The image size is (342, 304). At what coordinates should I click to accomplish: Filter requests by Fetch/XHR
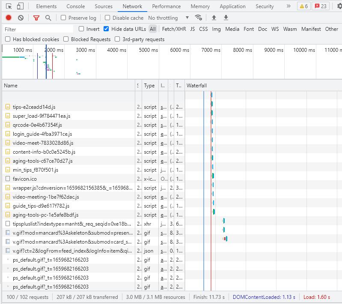[x=174, y=29]
